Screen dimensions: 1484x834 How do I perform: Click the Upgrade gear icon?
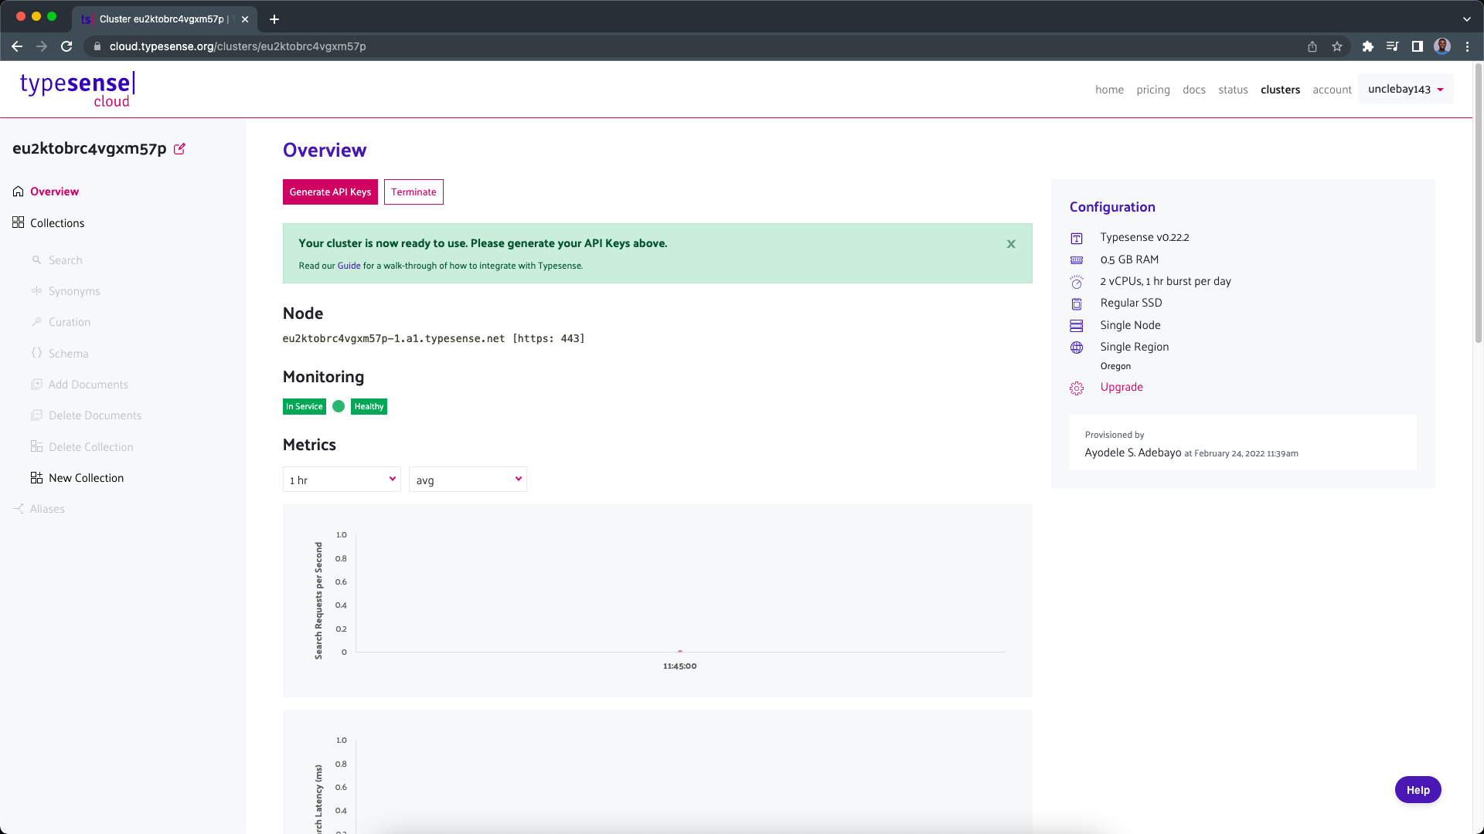pos(1077,388)
